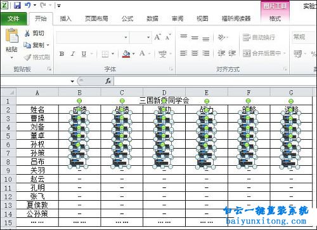Expand the 粘贴 options arrow

[11, 58]
